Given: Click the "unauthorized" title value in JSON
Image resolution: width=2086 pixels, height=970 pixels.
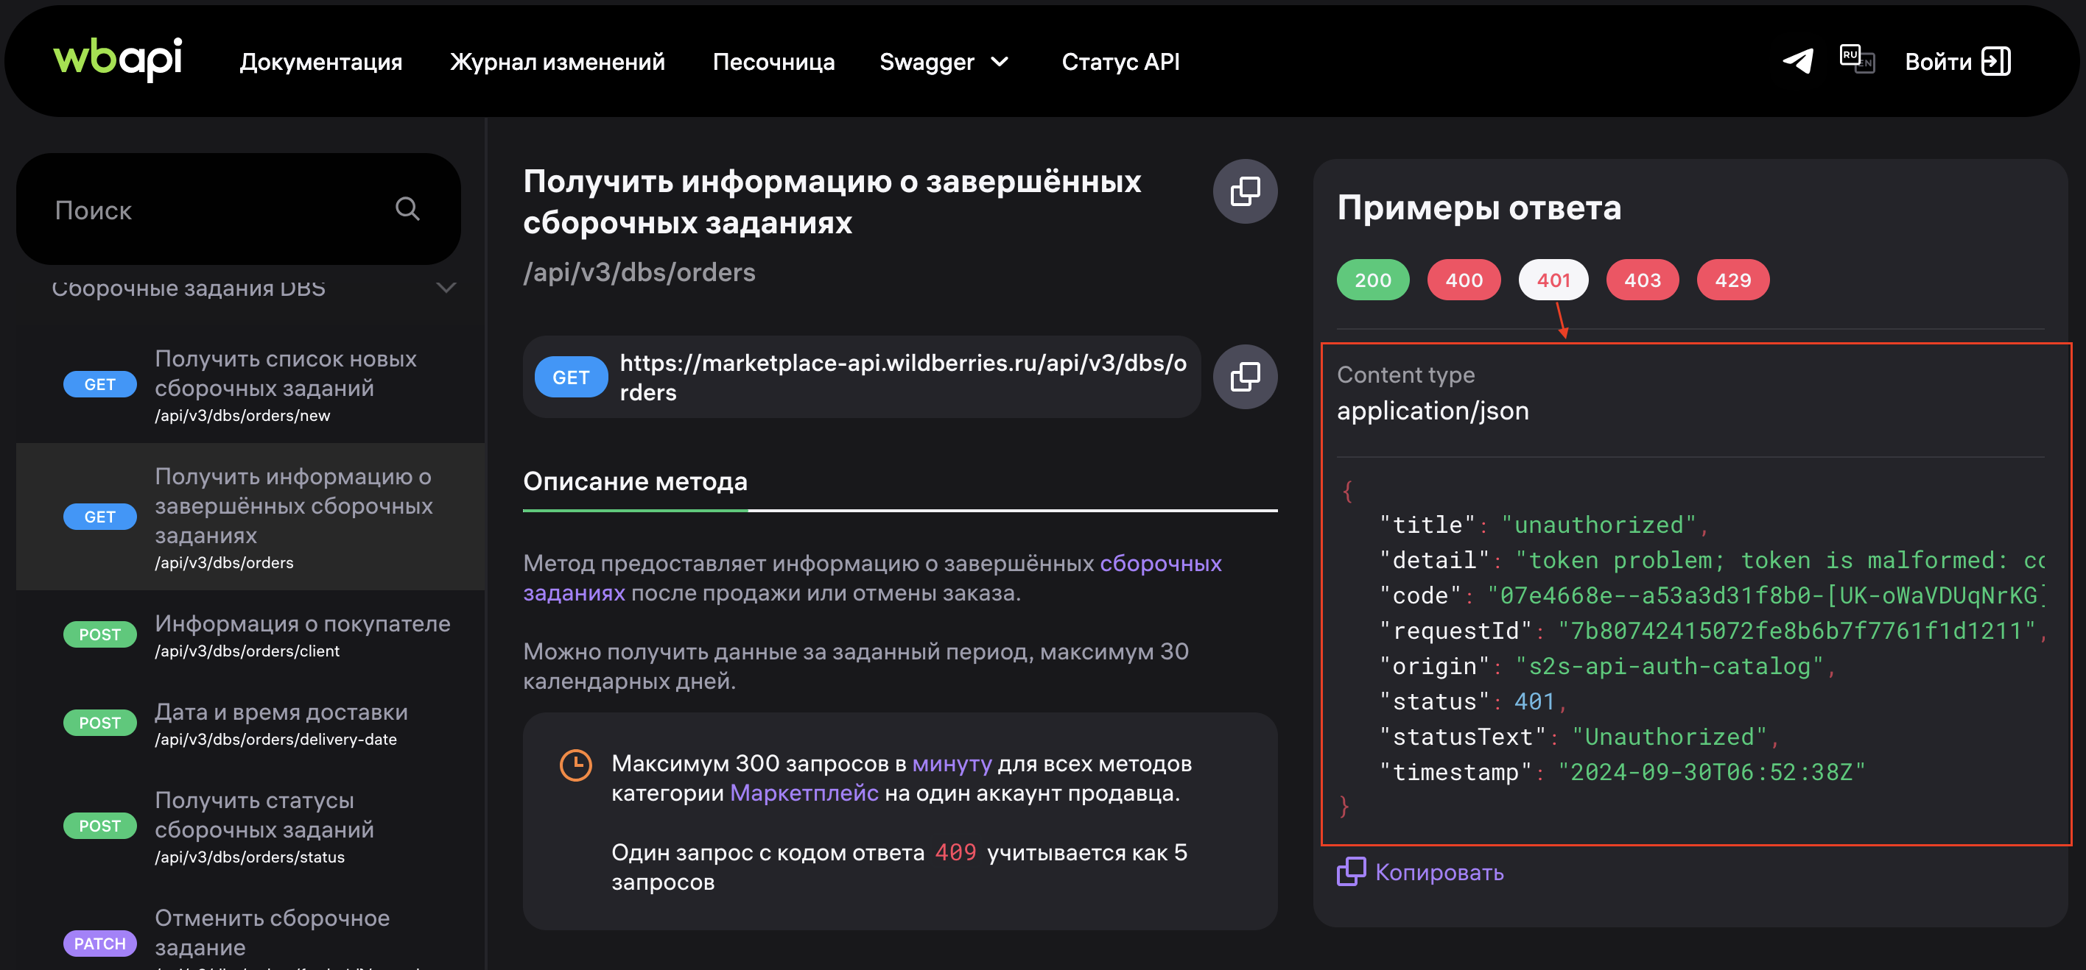Looking at the screenshot, I should [1597, 525].
